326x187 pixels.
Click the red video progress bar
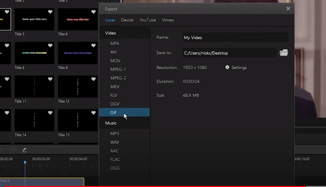point(156,186)
